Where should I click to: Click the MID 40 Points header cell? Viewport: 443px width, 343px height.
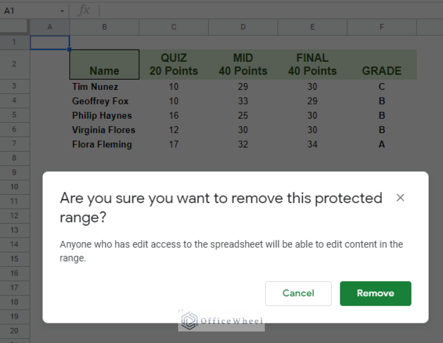[243, 65]
